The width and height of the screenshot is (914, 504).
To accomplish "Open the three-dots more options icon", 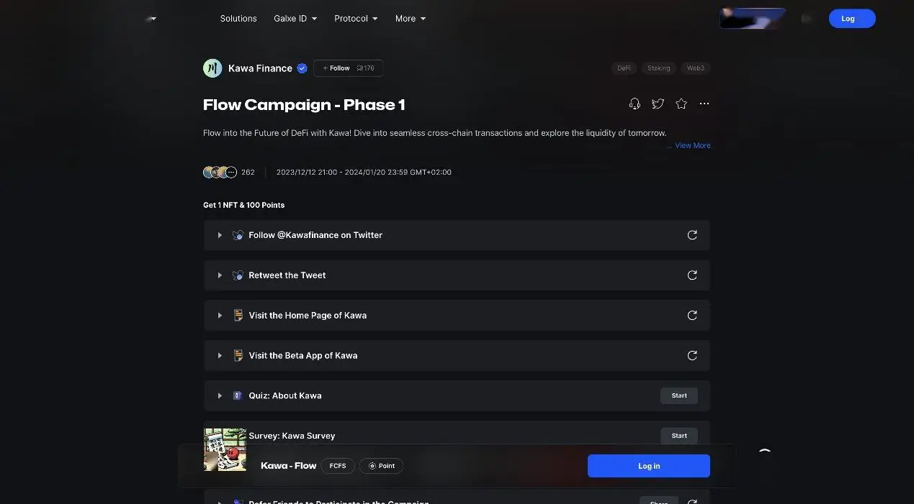I will pos(704,104).
